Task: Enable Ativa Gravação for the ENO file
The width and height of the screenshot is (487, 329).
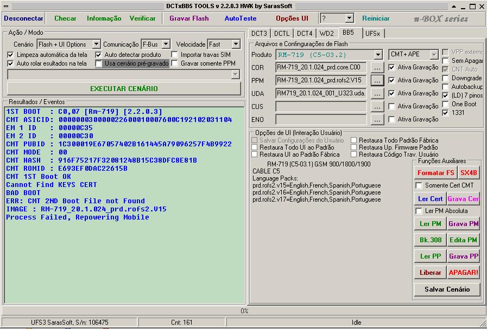Action: pos(391,119)
